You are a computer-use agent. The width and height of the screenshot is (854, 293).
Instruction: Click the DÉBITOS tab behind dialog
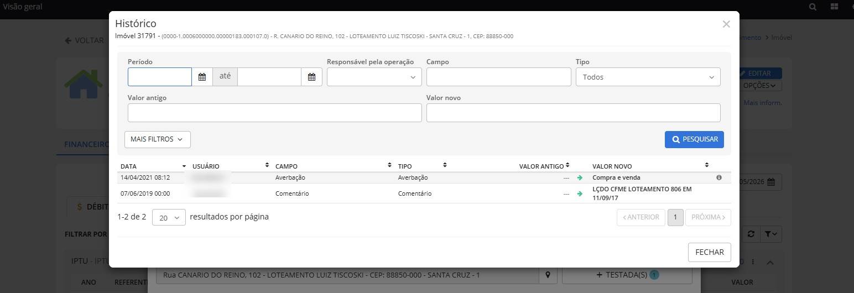93,207
